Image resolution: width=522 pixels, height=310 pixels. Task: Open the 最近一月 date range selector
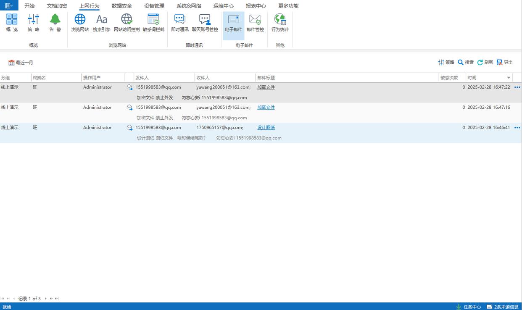21,63
